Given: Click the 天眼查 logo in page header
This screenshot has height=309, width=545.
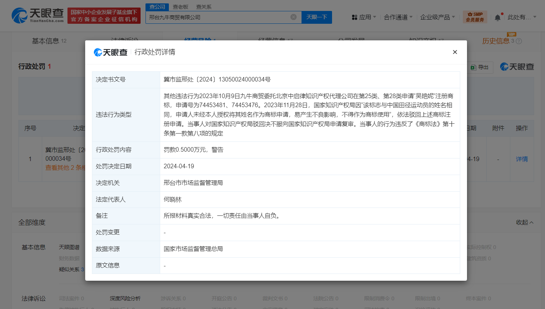Looking at the screenshot, I should [x=37, y=15].
